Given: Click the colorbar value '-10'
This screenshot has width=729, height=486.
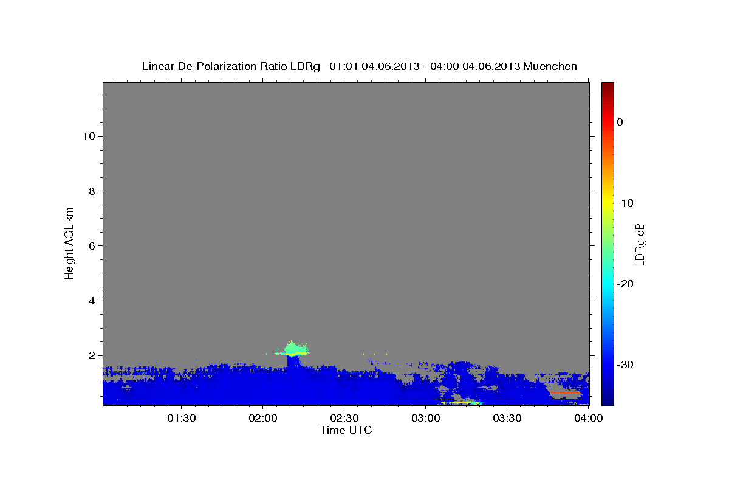Looking at the screenshot, I should point(625,203).
